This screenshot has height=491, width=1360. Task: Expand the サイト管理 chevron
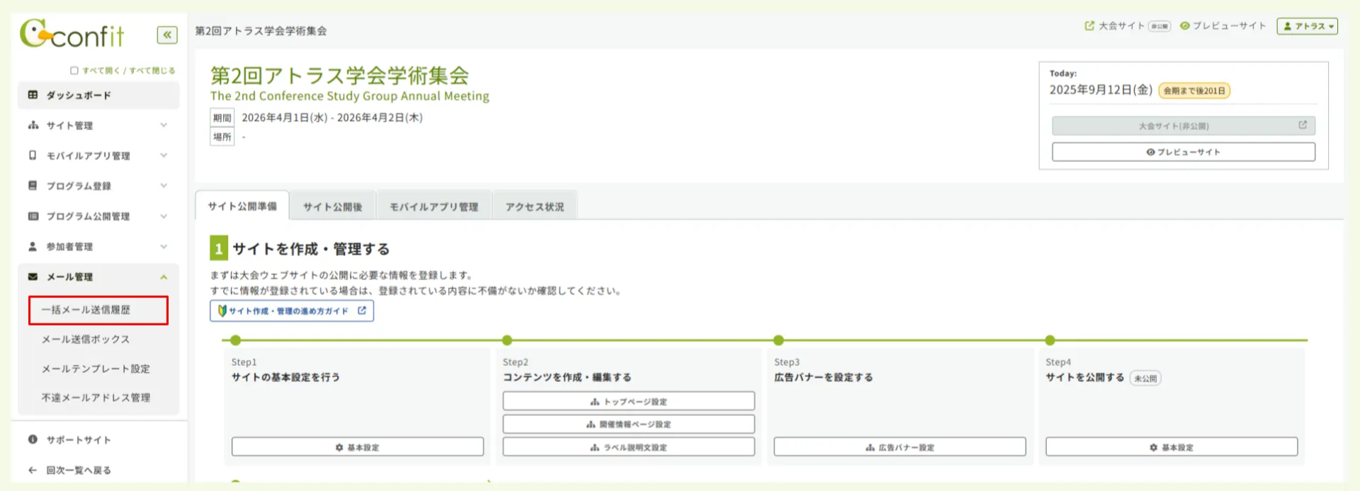[164, 125]
